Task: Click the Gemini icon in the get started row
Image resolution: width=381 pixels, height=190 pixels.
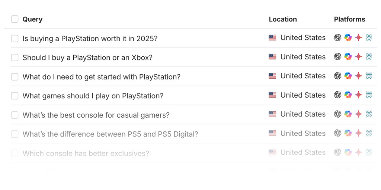Action: point(358,76)
